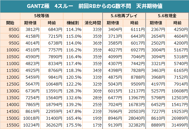This screenshot has height=129, width=189.
Task: Click the 165.4% cell
Action: pos(73,119)
